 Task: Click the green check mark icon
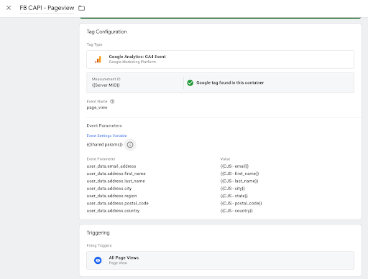(190, 82)
